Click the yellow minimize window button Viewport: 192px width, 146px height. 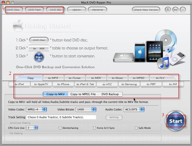(8, 2)
